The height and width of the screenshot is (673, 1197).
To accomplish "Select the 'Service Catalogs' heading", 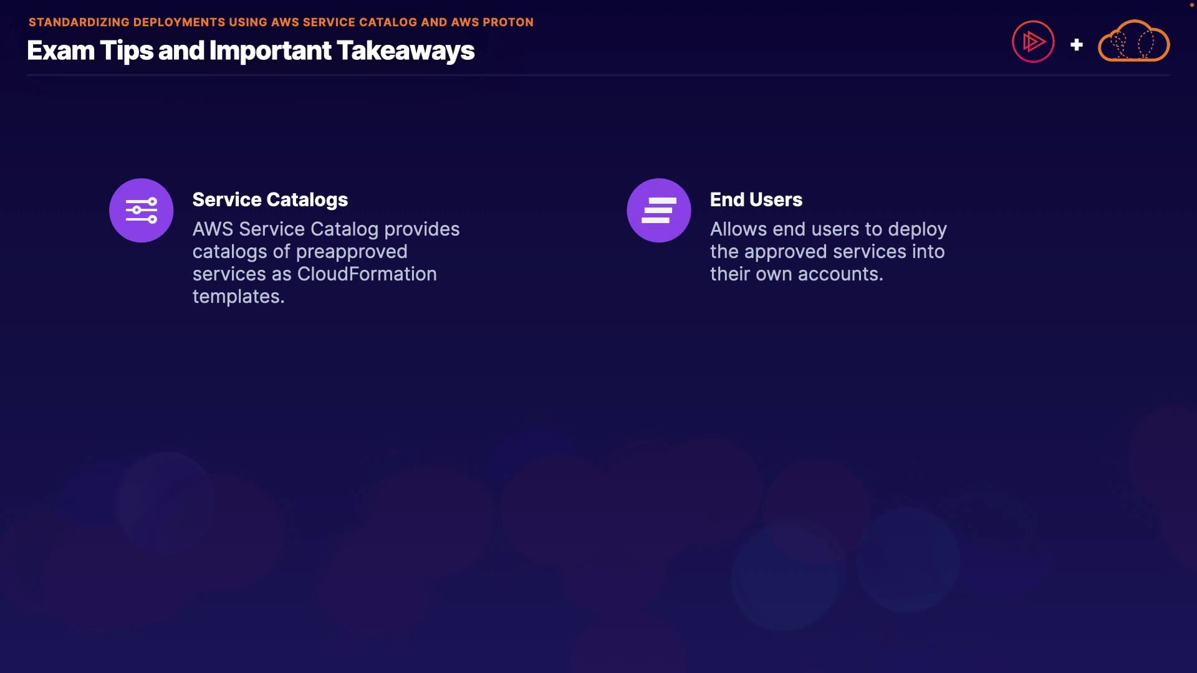I will pyautogui.click(x=270, y=199).
